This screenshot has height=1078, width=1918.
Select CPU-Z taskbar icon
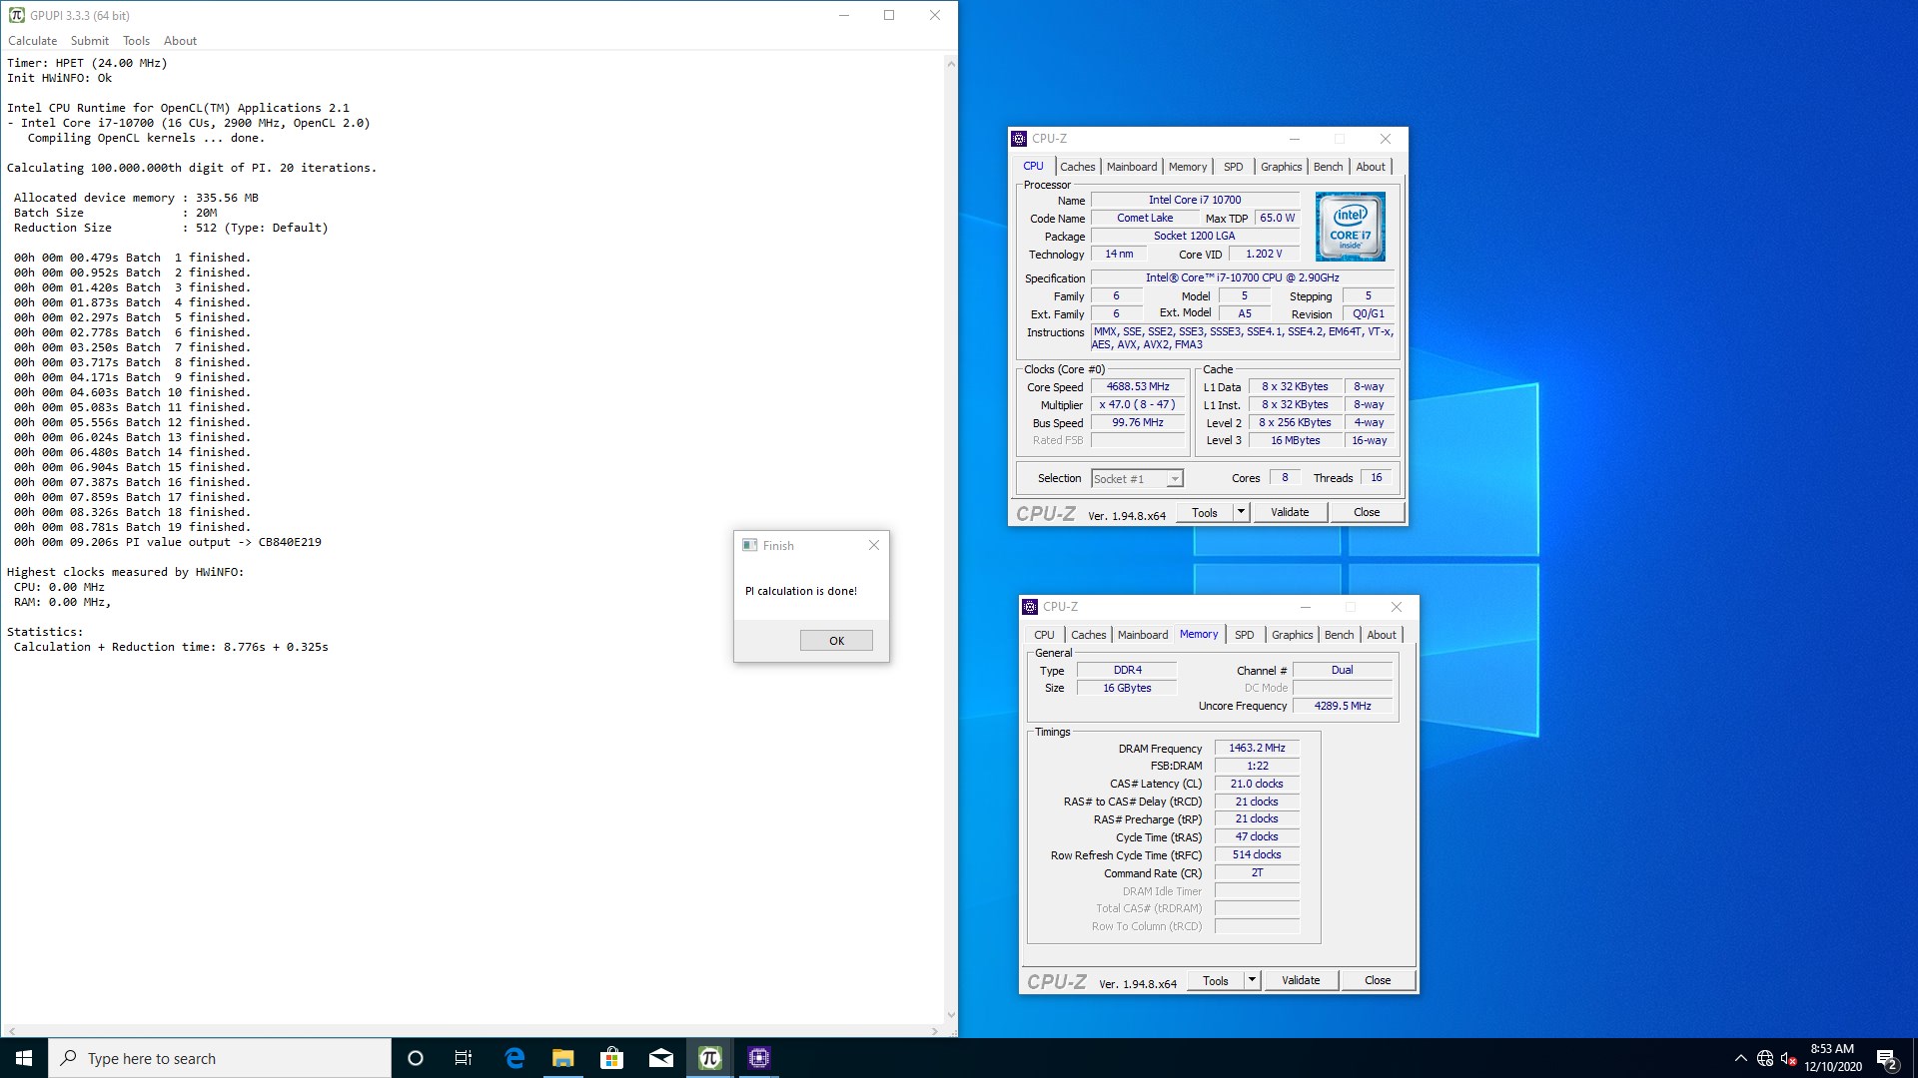pyautogui.click(x=758, y=1058)
